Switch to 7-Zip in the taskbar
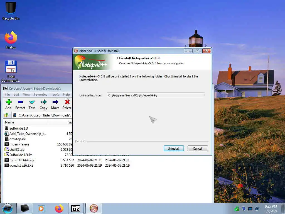This screenshot has height=214, width=285. (x=76, y=208)
